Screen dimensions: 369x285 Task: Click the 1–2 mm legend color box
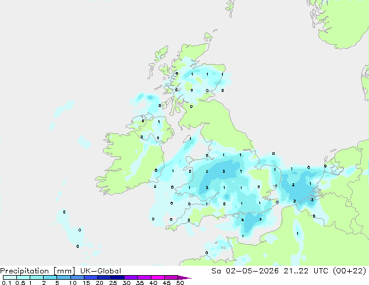click(x=37, y=277)
